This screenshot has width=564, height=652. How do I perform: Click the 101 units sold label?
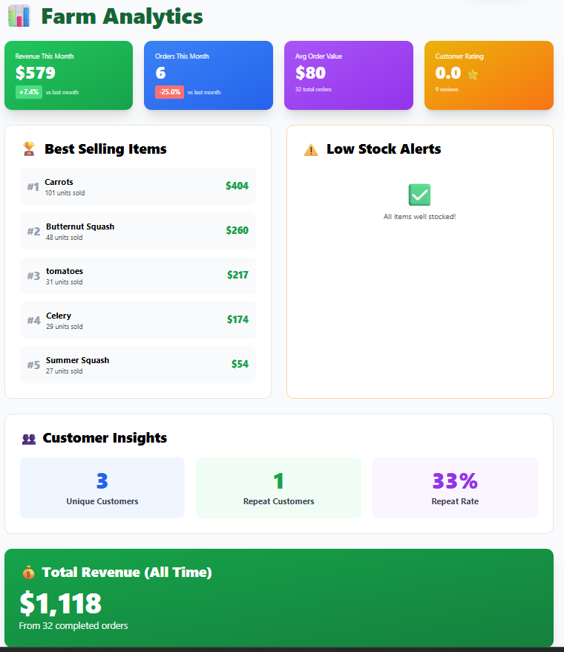point(65,193)
